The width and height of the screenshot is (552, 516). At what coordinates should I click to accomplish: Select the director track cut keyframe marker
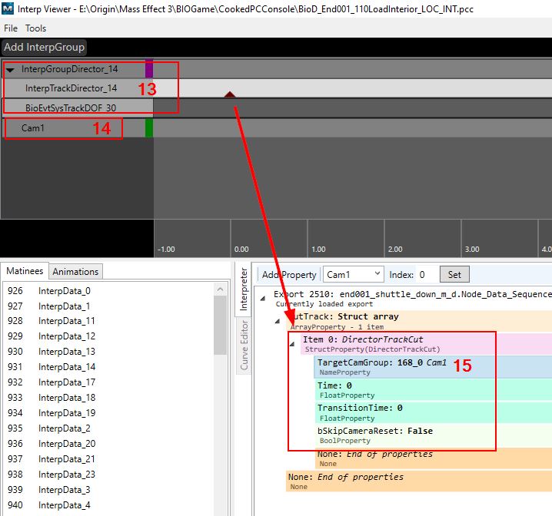point(230,94)
